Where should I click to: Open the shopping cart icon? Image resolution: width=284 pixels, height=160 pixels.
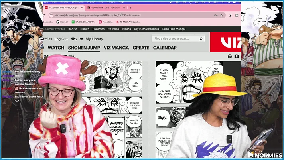[81, 39]
